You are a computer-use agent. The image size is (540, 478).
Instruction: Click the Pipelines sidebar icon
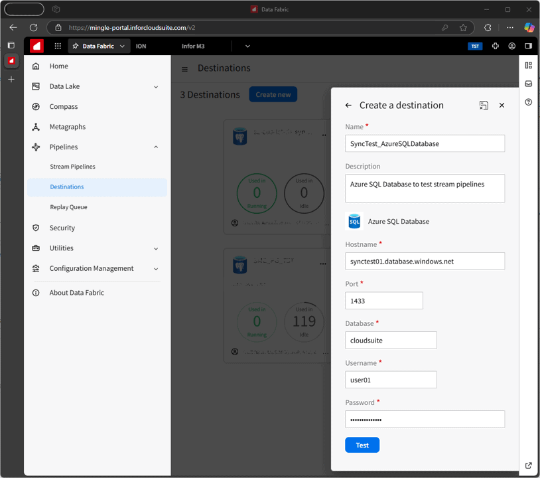coord(36,147)
